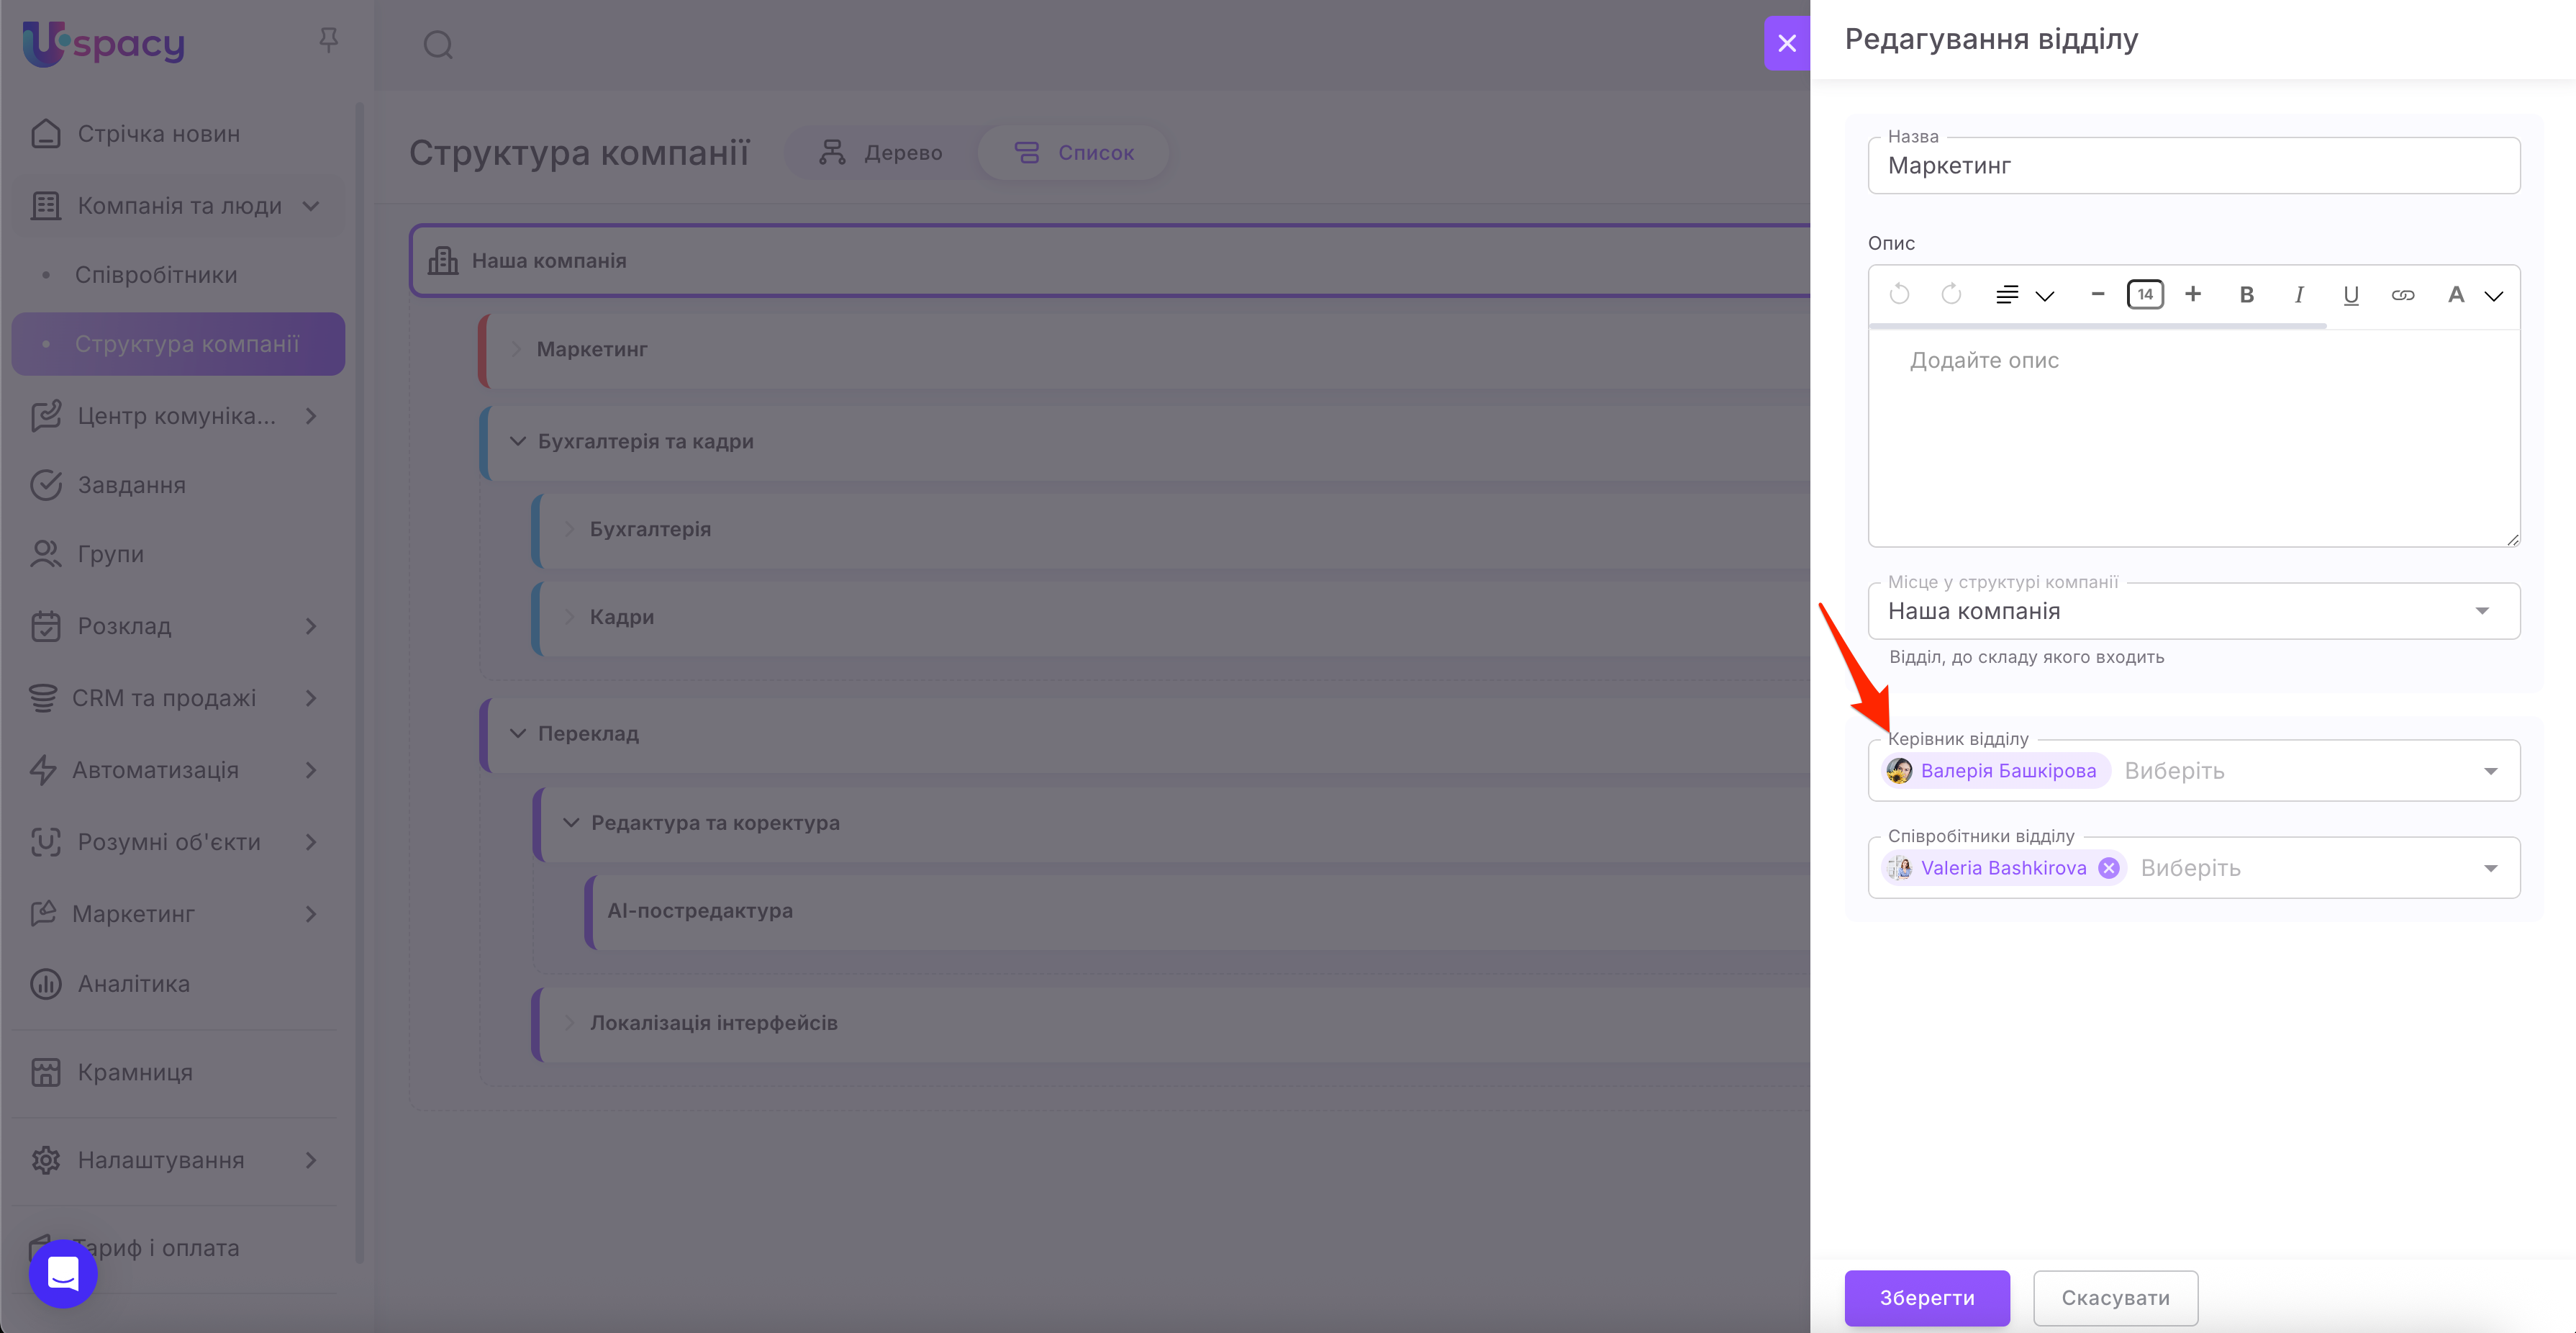This screenshot has height=1333, width=2576.
Task: Click the undo icon in editor
Action: pyautogui.click(x=1899, y=294)
